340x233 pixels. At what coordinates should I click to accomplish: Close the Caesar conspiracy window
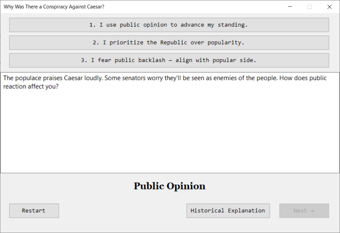[x=329, y=7]
